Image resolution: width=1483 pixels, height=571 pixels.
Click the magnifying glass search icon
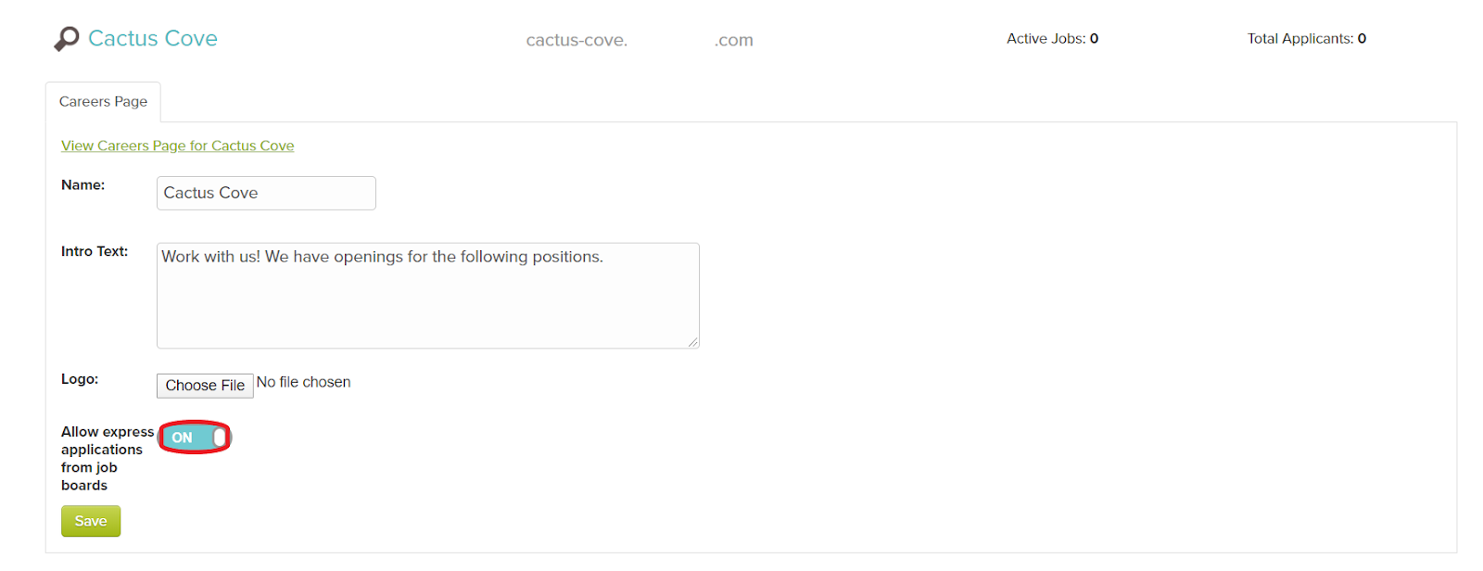(x=65, y=38)
